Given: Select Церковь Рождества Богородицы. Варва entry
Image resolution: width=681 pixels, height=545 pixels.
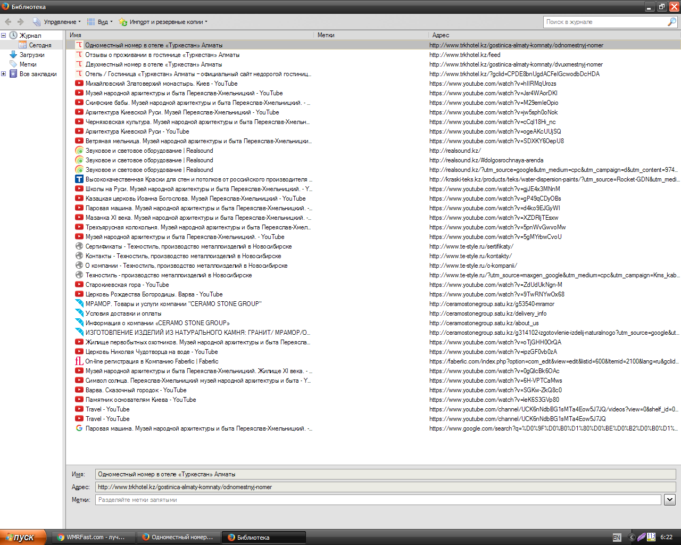Looking at the screenshot, I should 373,294.
